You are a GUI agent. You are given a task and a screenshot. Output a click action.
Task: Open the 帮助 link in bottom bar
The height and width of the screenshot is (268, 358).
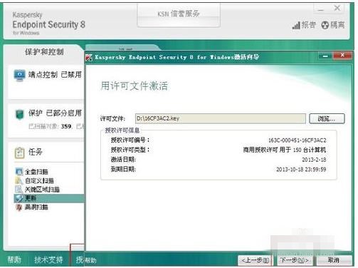(14, 259)
